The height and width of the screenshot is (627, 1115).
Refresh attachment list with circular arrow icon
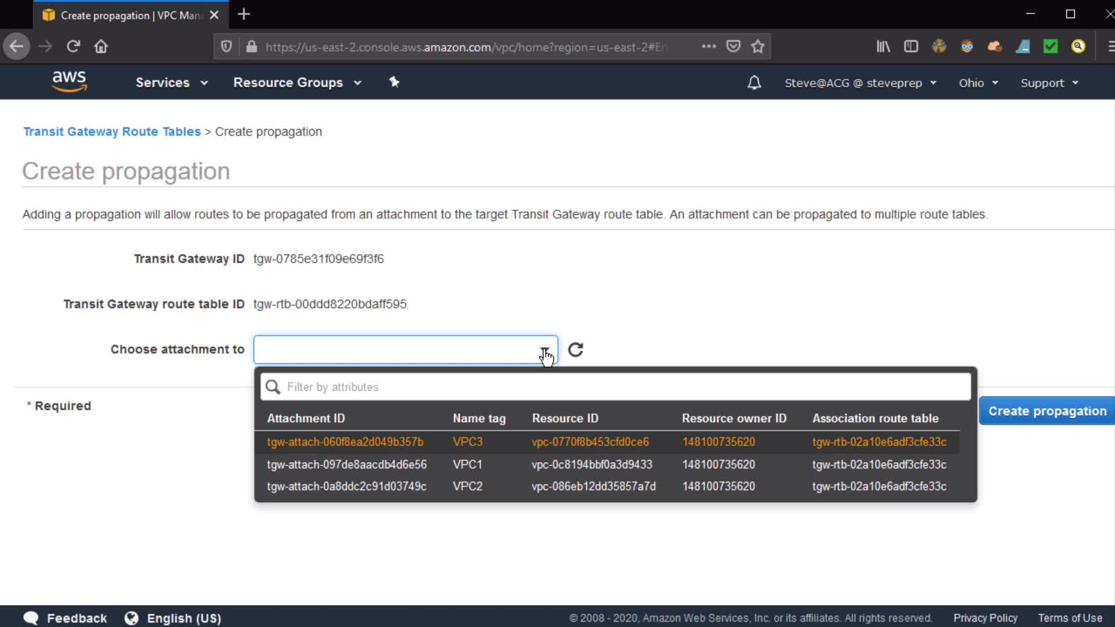pyautogui.click(x=576, y=349)
